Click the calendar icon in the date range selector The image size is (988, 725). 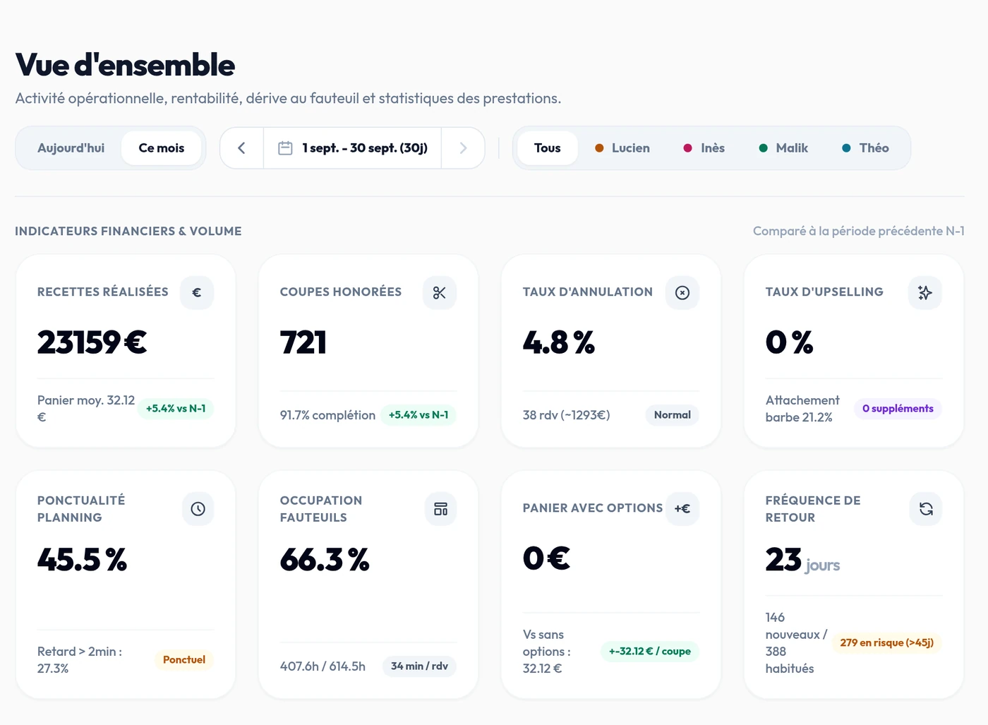pos(285,148)
